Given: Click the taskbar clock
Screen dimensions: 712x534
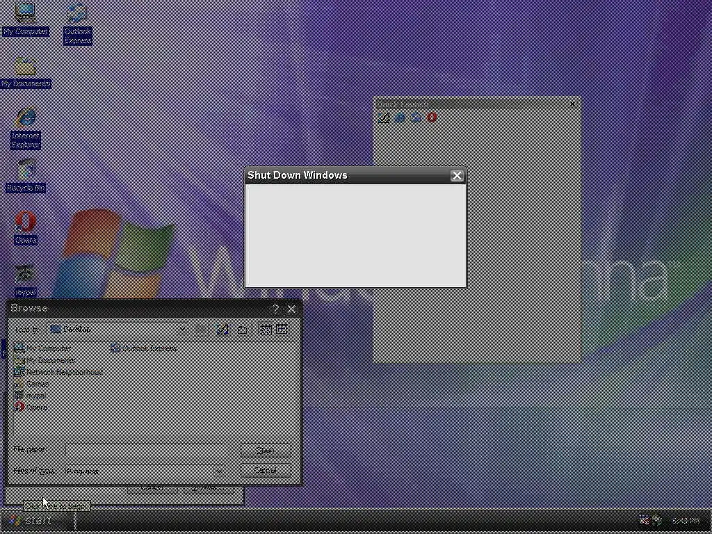Looking at the screenshot, I should click(x=686, y=521).
